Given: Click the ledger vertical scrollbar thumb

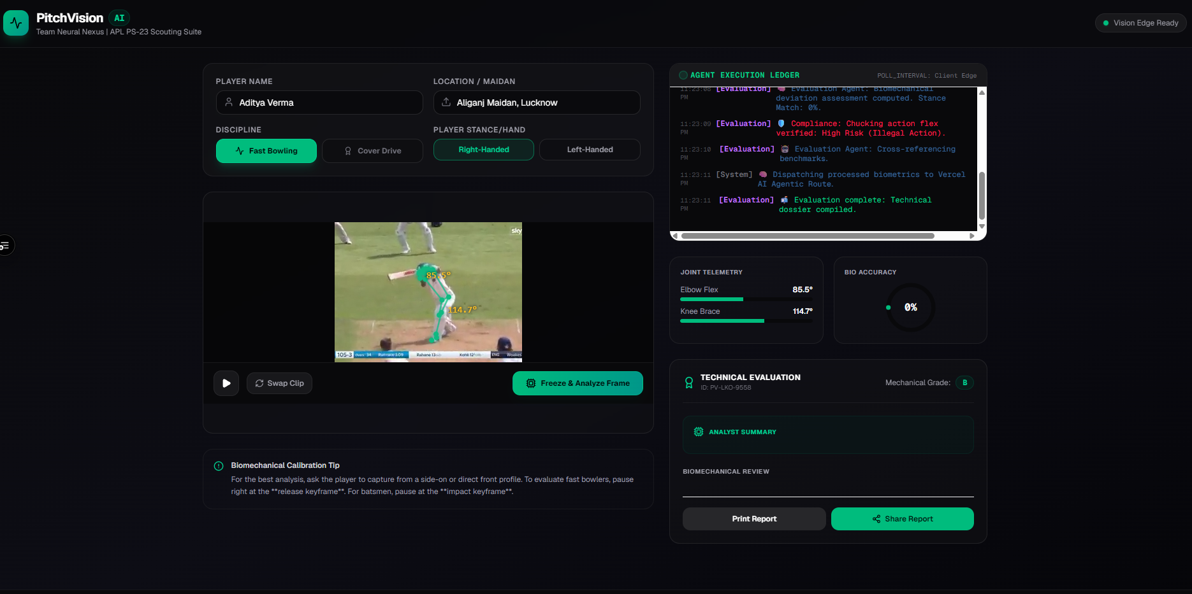Looking at the screenshot, I should point(982,196).
